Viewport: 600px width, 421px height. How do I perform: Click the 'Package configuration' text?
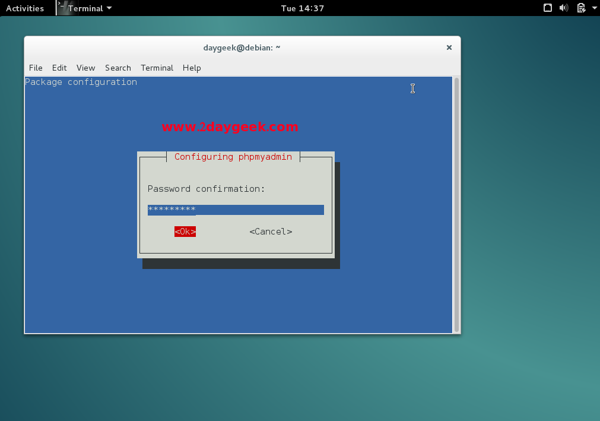click(x=81, y=82)
